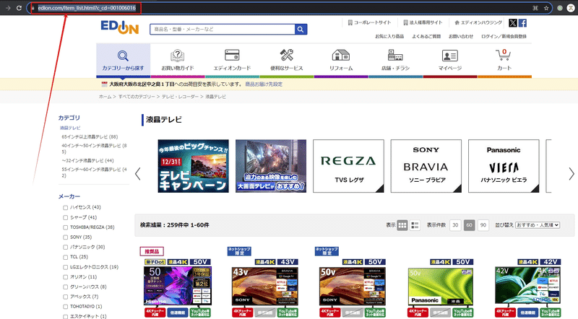578x319 pixels.
Task: Open 大画面テレビがおすすめ banner
Action: point(271,166)
